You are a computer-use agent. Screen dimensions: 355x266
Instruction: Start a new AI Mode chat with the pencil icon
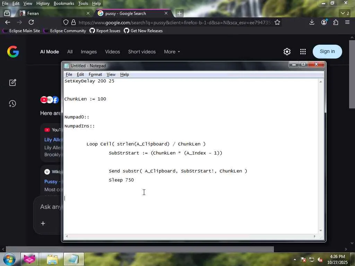[x=13, y=82]
